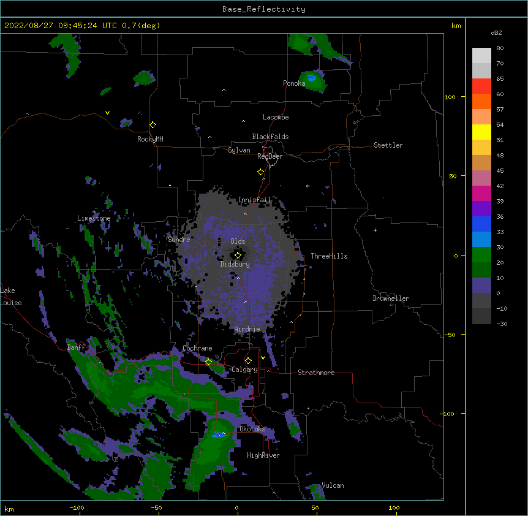
Task: Click the dBZ legend heading
Action: click(x=496, y=32)
